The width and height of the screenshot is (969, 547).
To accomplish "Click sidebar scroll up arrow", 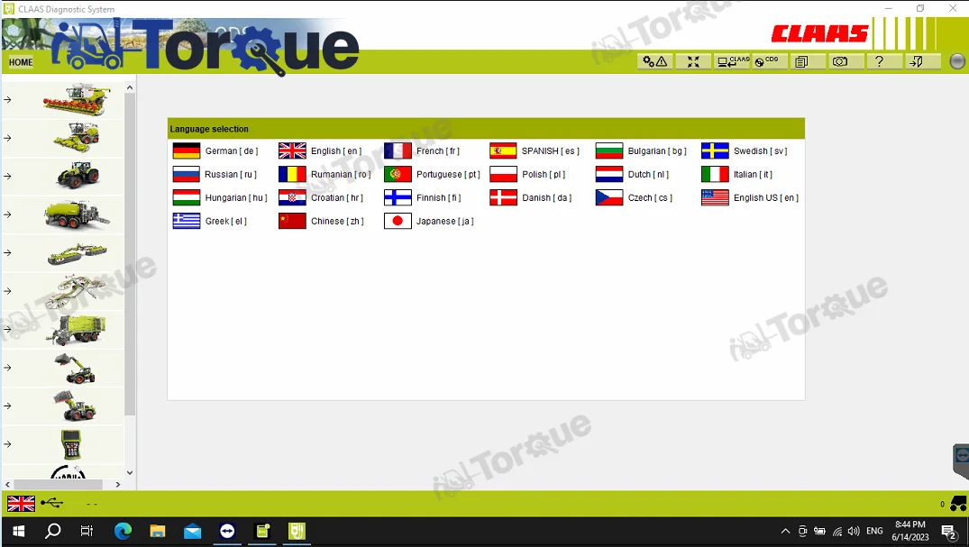I will point(130,87).
